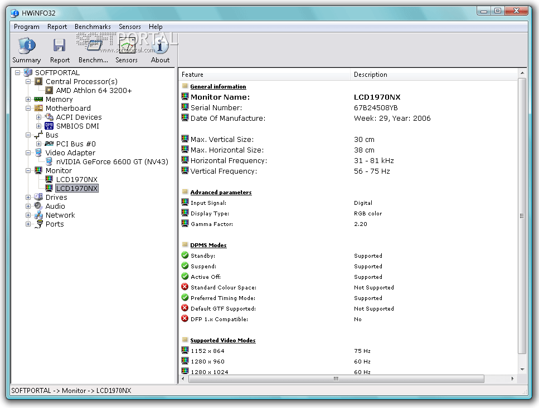Open the Help menu
This screenshot has height=408, width=539.
156,27
